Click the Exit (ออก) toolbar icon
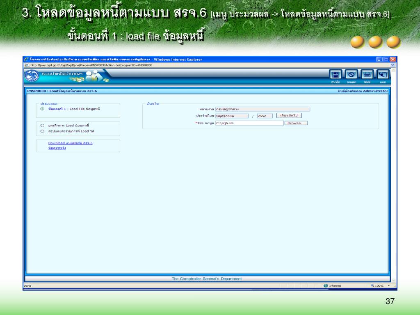 [383, 75]
